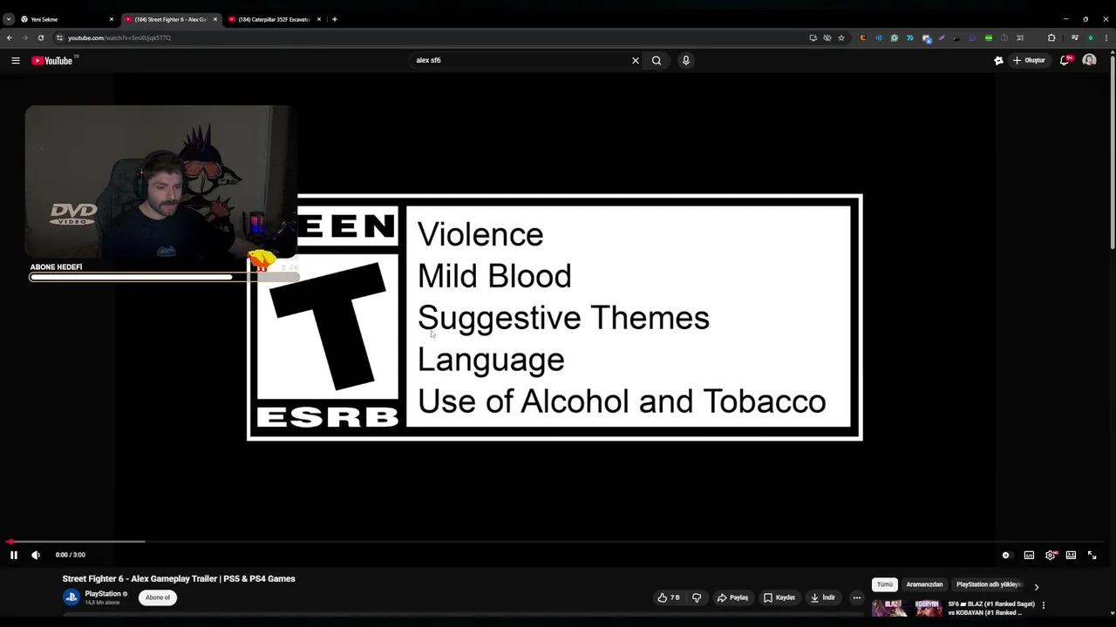
Task: Select the Aramanızdan filter chip
Action: point(924,584)
